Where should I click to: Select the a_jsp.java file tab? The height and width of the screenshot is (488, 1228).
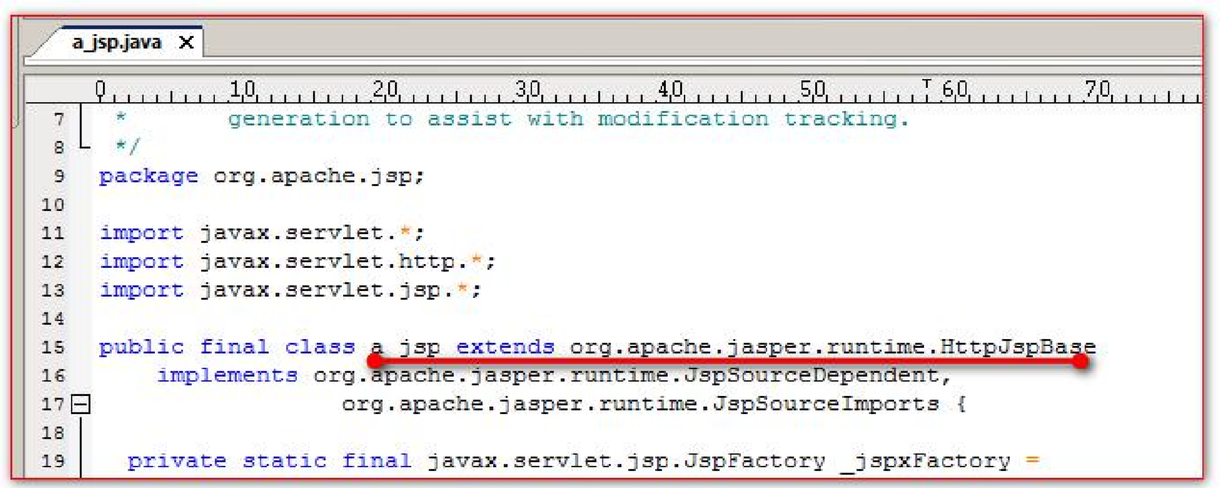116,42
